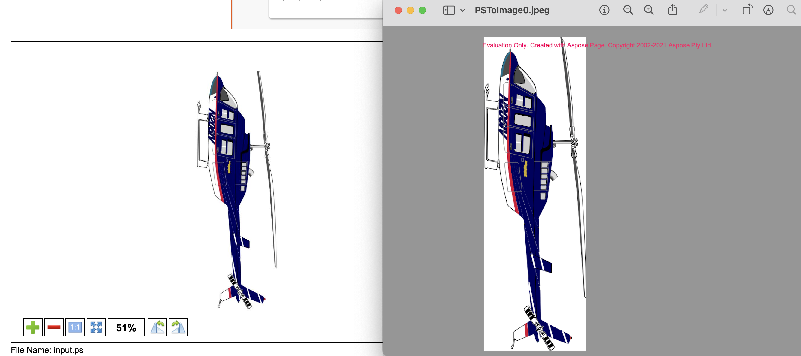View input.ps at 1:1 actual size

pyautogui.click(x=74, y=327)
